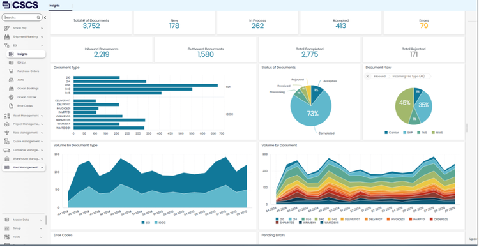Toggle Carrier in Document Flow legend
The image size is (479, 247).
pos(392,133)
